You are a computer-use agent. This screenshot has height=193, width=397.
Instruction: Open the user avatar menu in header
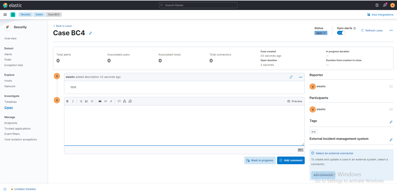click(x=393, y=5)
